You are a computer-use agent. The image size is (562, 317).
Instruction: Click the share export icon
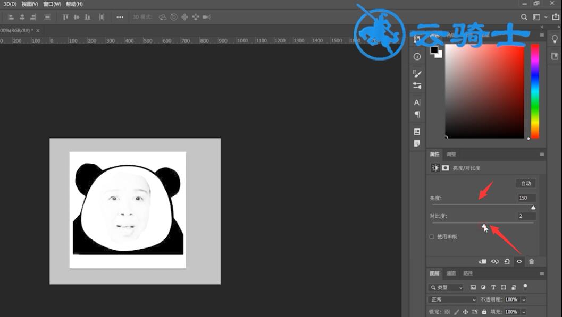coord(556,17)
